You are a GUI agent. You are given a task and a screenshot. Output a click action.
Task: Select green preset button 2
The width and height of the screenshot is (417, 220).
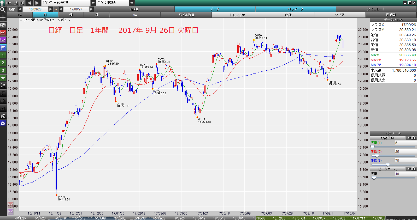coord(3,63)
